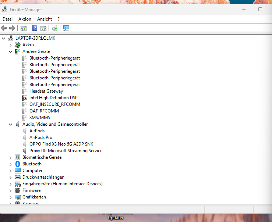This screenshot has width=272, height=222.
Task: Click the SMS/MMS device icon
Action: point(24,118)
